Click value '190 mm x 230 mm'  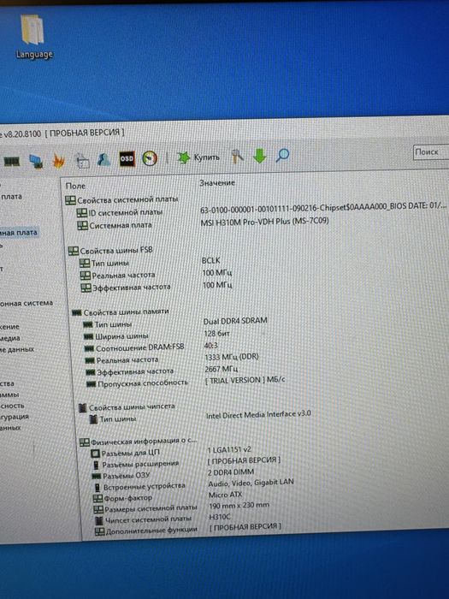pos(239,506)
